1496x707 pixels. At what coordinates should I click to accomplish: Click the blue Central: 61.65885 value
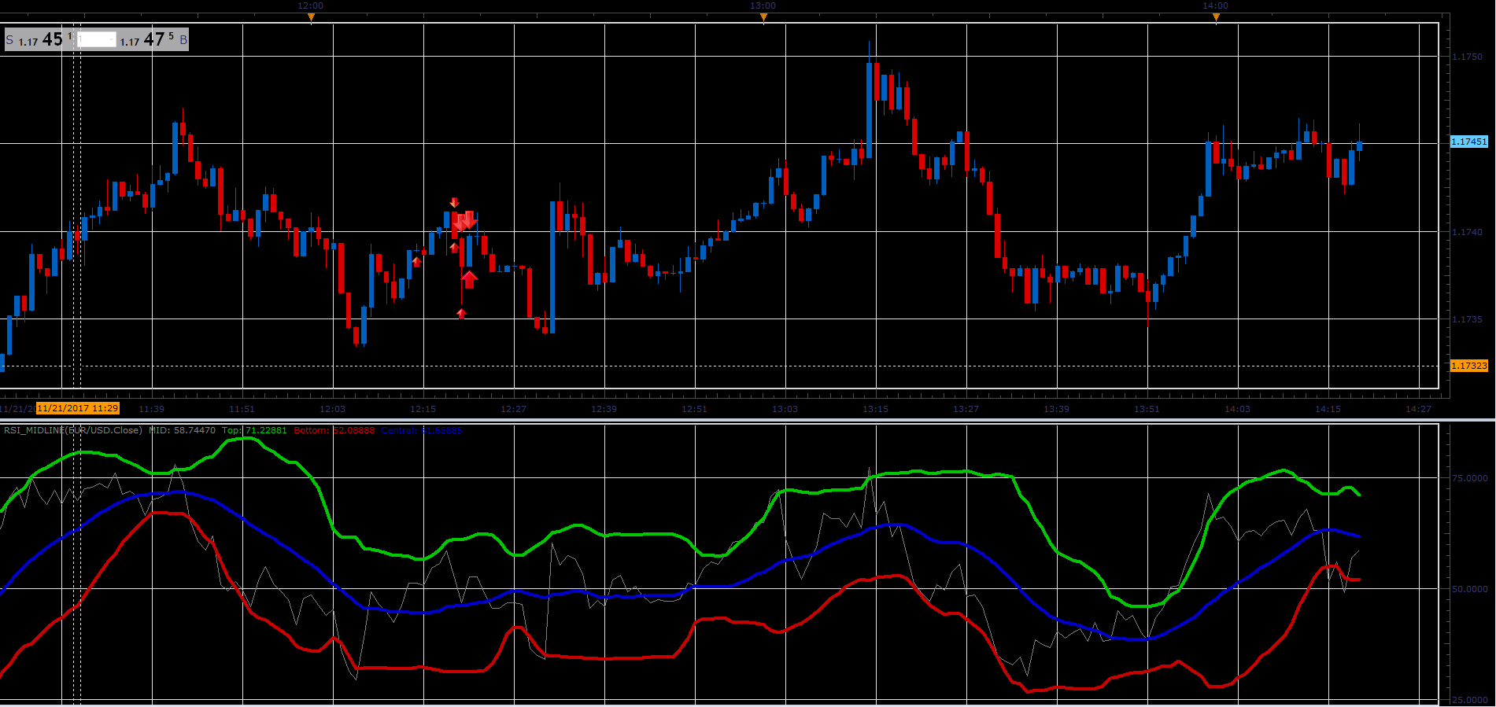click(x=422, y=430)
